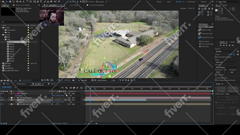This screenshot has width=240, height=135.
Task: Select the Puppet Pin tool
Action: 59,1
